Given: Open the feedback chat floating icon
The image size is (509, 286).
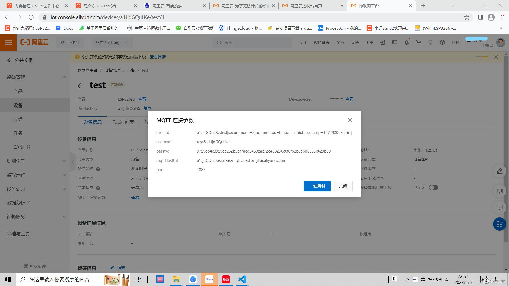Looking at the screenshot, I should (x=499, y=207).
